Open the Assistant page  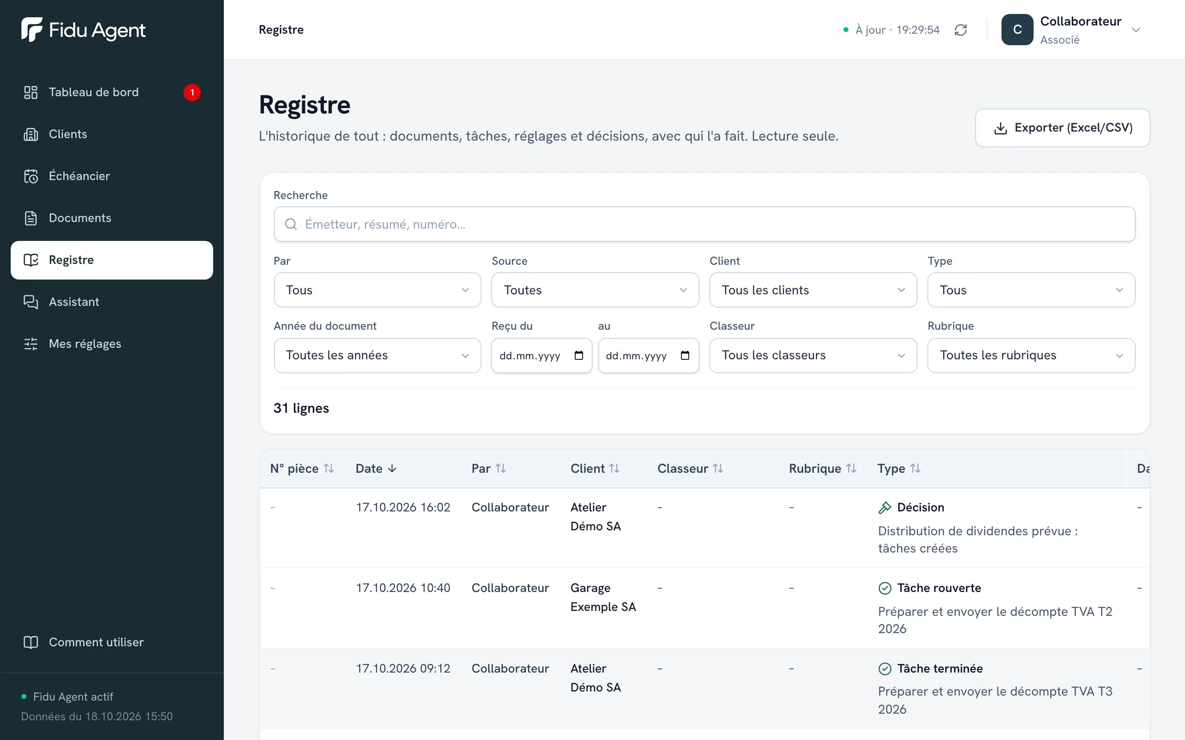(x=112, y=302)
